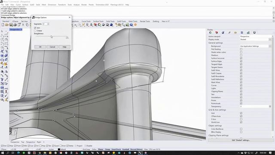
Task: Click the add viewport plus tab
Action: [x=44, y=142]
